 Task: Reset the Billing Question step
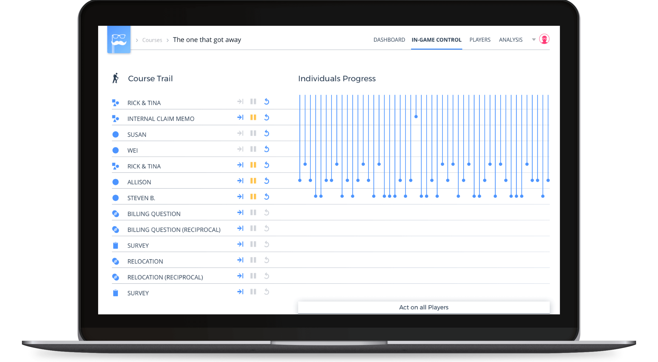click(x=266, y=213)
